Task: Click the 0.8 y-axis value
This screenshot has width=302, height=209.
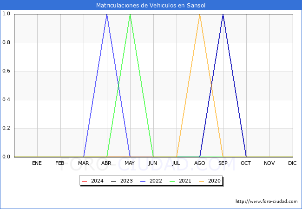Action: (6, 42)
